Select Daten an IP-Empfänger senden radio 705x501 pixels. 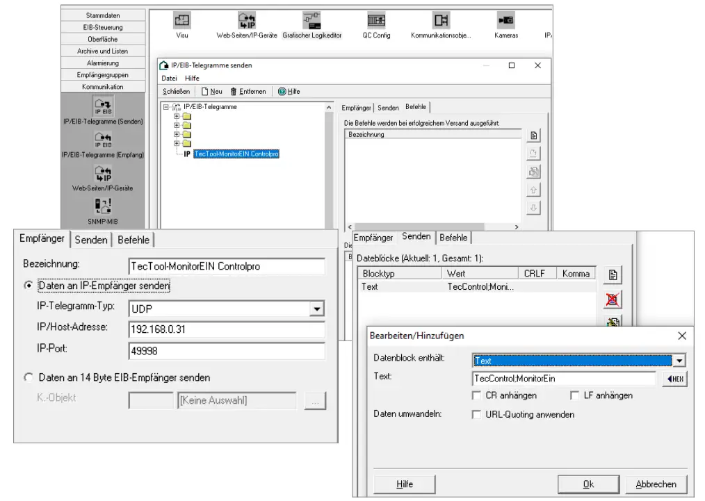click(x=29, y=286)
